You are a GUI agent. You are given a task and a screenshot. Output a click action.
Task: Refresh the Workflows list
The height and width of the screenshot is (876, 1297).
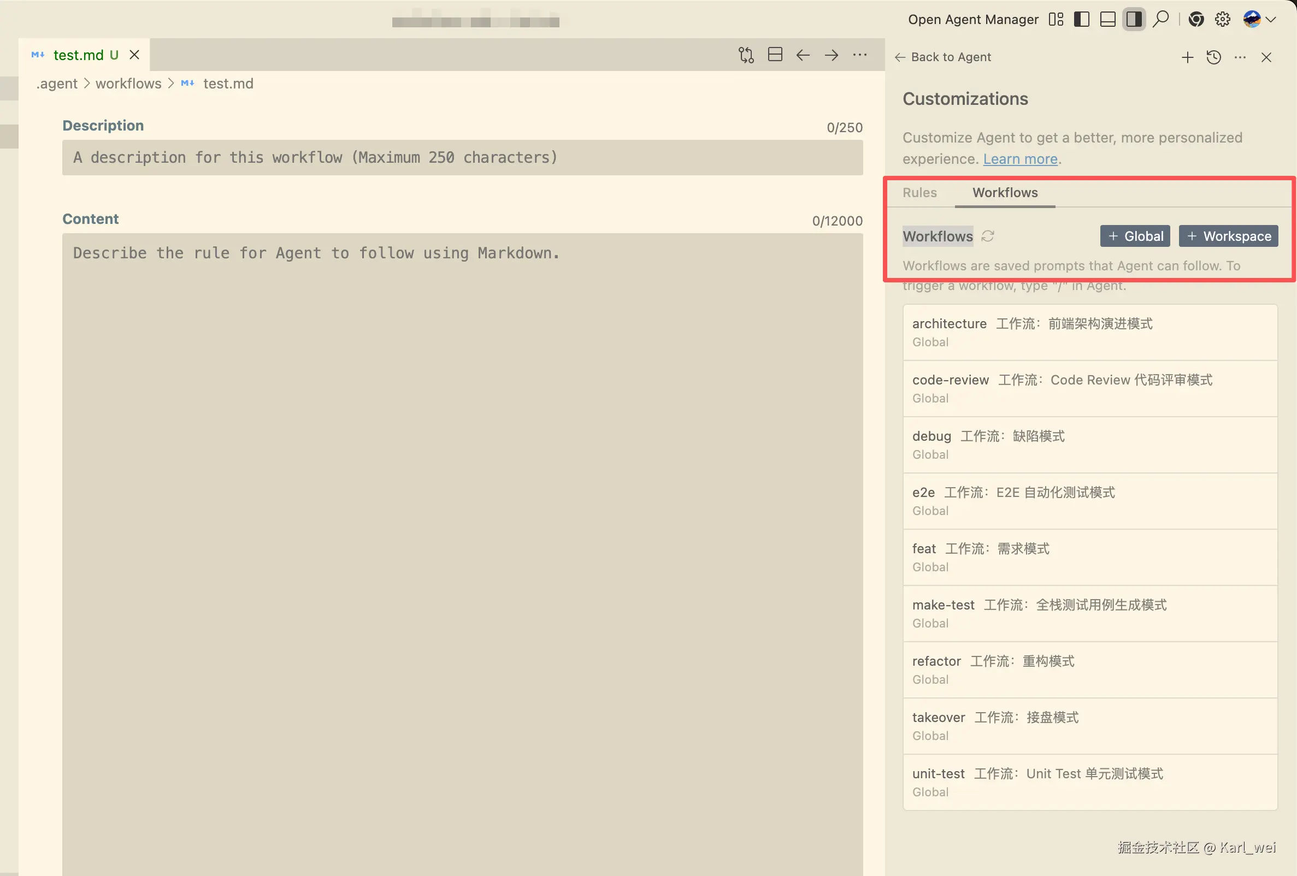point(987,236)
